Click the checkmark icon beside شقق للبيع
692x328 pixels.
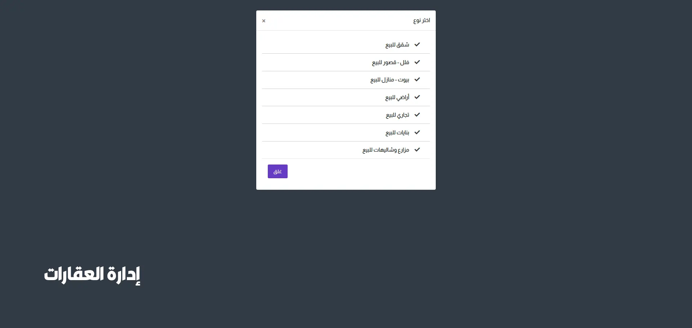417,45
